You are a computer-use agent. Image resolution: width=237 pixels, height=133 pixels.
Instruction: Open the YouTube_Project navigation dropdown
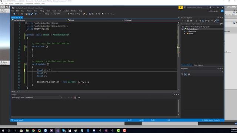39,20
